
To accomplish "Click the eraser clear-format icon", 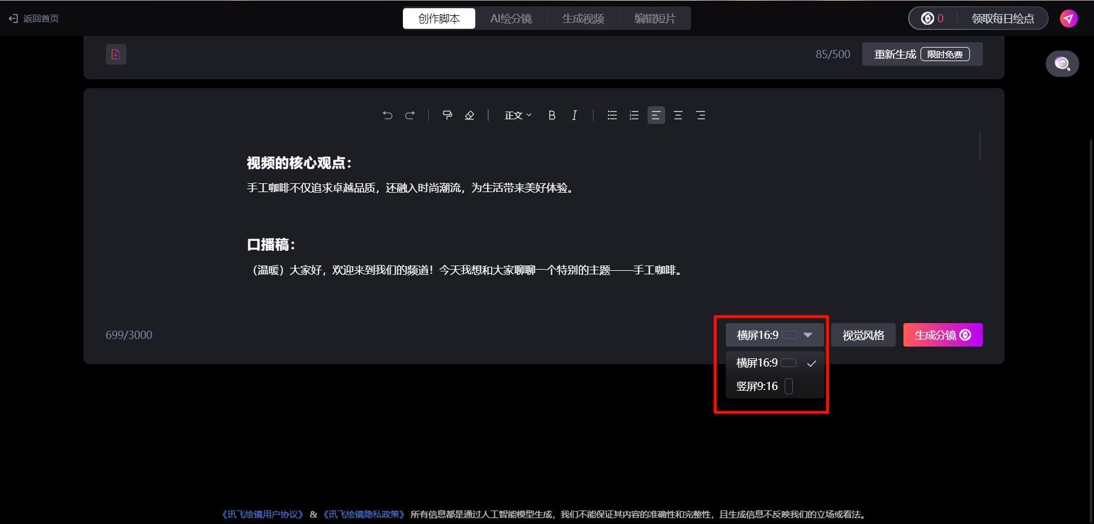I will [469, 115].
